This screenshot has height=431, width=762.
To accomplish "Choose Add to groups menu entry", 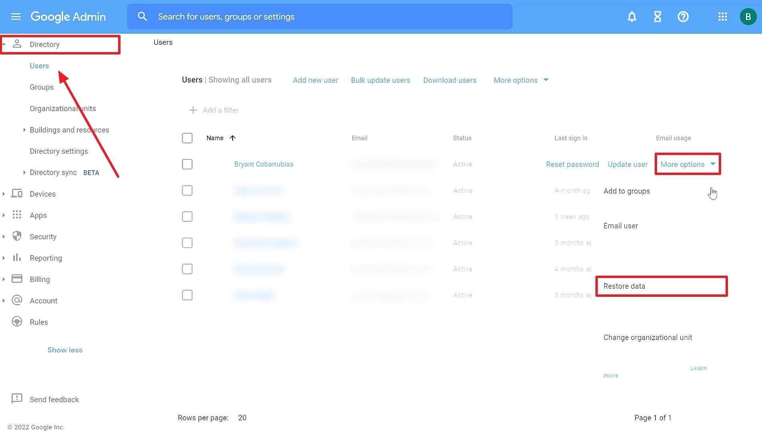I will [x=627, y=191].
